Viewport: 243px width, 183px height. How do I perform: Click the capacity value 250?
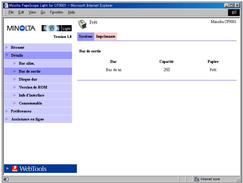(167, 70)
